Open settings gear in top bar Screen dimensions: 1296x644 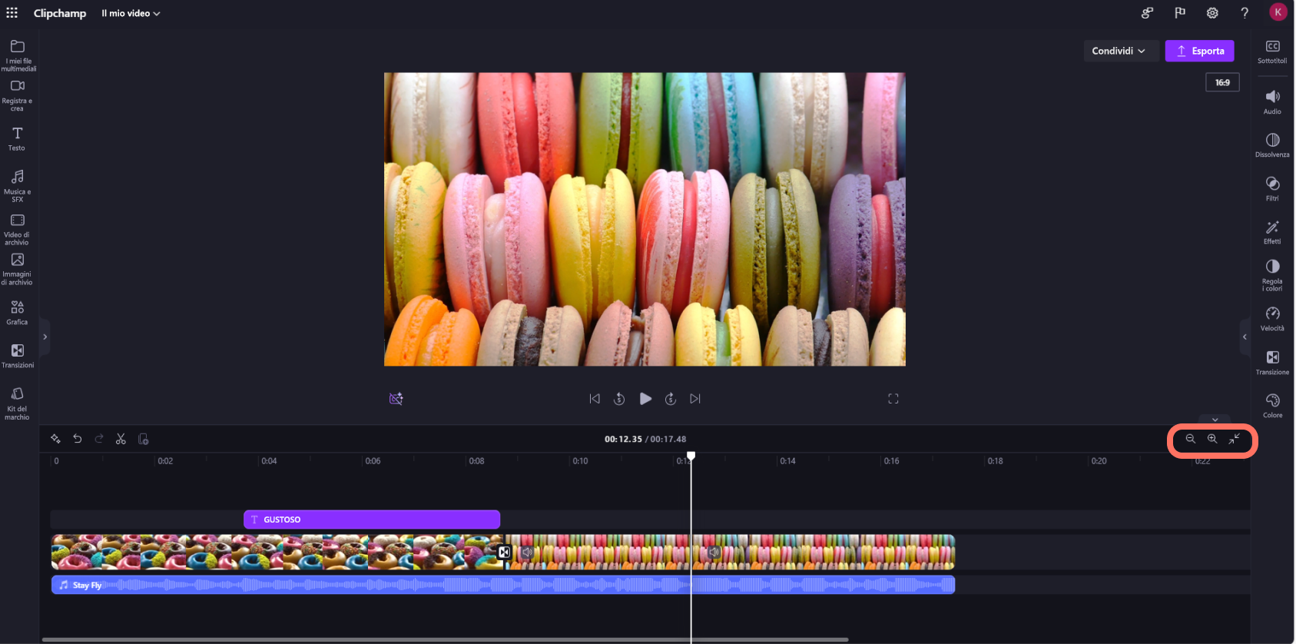(x=1212, y=12)
